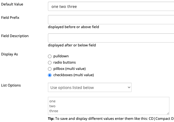Select the pulldown display option
This screenshot has height=122, width=174.
[x=50, y=56]
